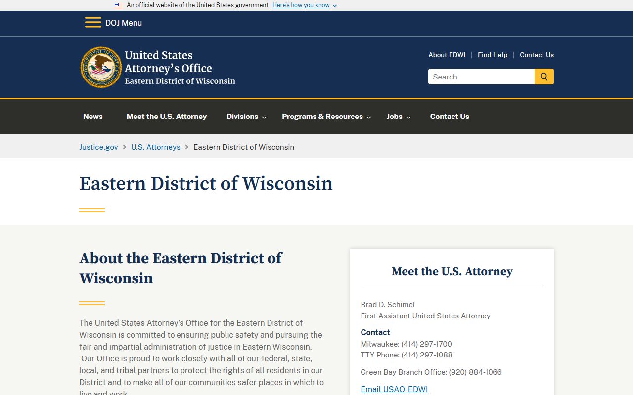The width and height of the screenshot is (633, 395).
Task: Click the Eastern District of Wisconsin breadcrumb text
Action: tap(244, 147)
